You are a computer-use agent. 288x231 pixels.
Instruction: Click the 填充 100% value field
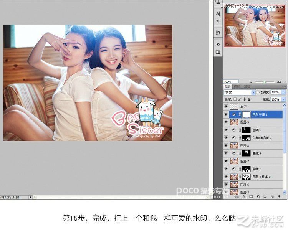coord(276,99)
